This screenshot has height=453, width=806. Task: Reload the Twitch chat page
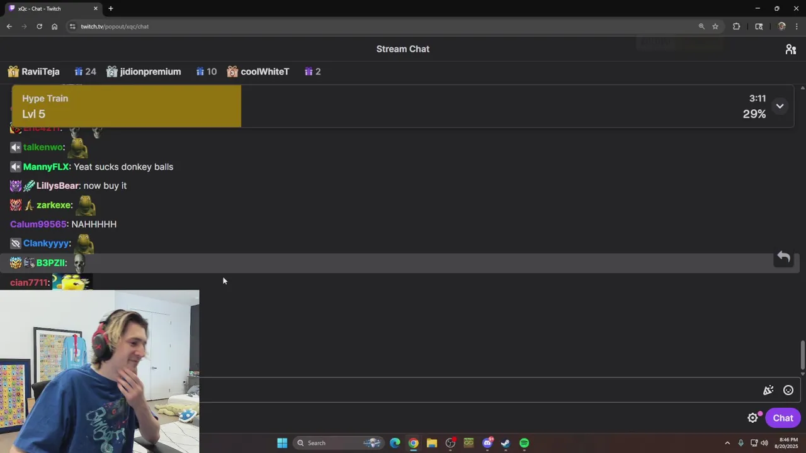[39, 26]
